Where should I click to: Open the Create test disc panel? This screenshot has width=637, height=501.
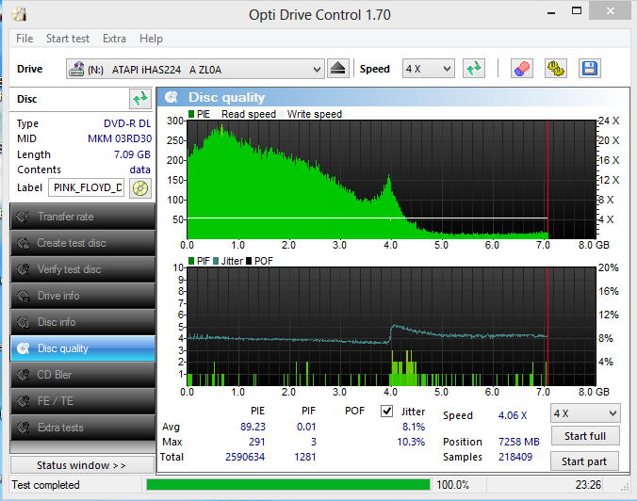click(83, 243)
